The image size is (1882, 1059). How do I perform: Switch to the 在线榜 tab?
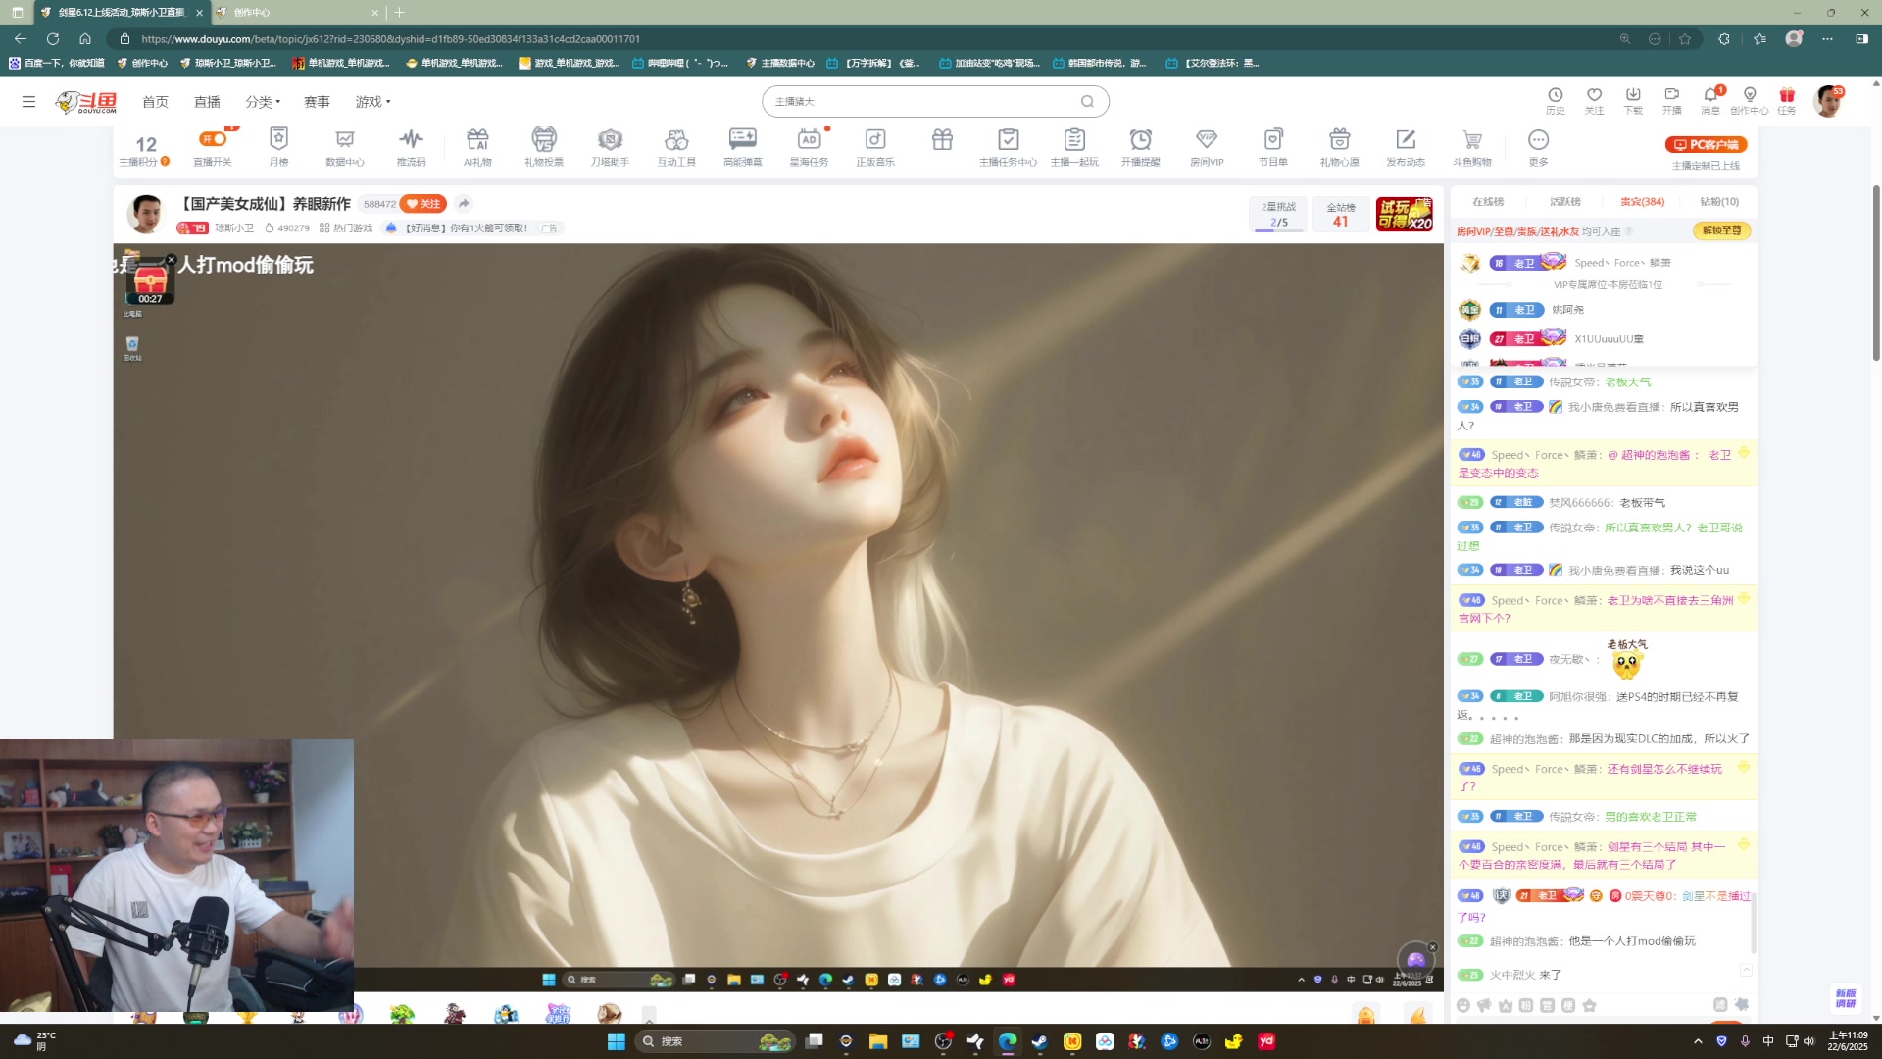pos(1487,201)
